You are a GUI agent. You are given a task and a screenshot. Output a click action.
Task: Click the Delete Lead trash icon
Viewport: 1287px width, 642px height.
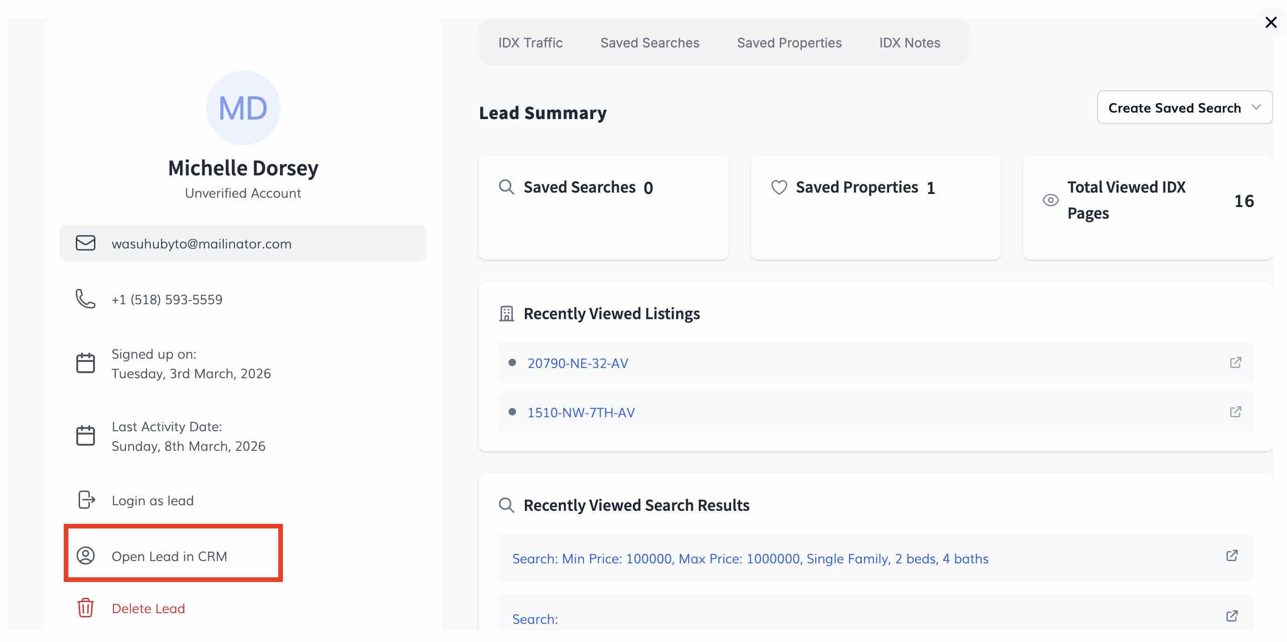point(86,608)
